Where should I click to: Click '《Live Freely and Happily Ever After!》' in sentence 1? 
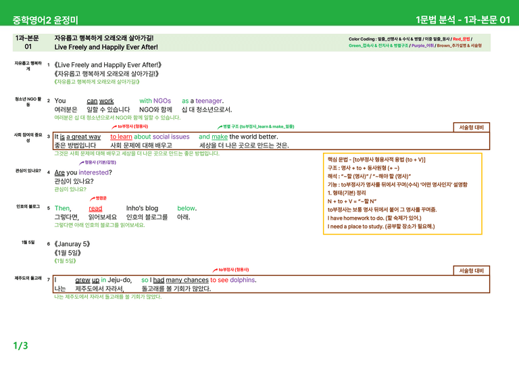click(x=108, y=65)
